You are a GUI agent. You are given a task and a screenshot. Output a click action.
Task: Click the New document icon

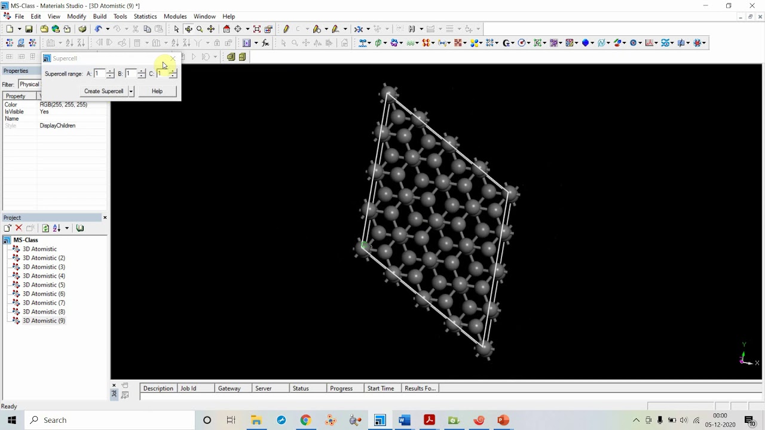(x=10, y=29)
